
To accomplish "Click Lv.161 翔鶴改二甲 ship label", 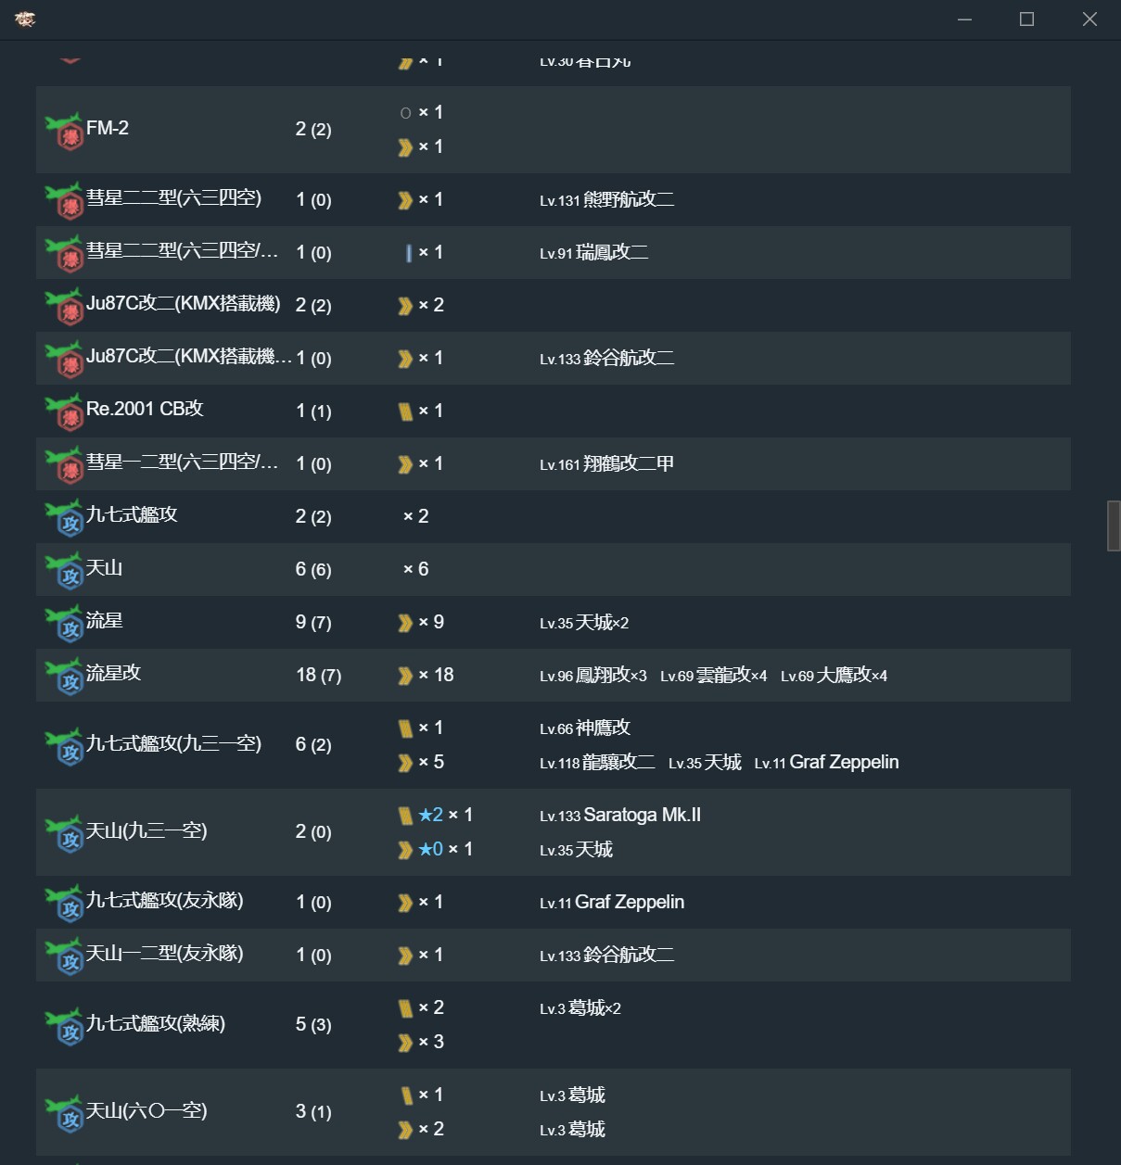I will pos(607,463).
